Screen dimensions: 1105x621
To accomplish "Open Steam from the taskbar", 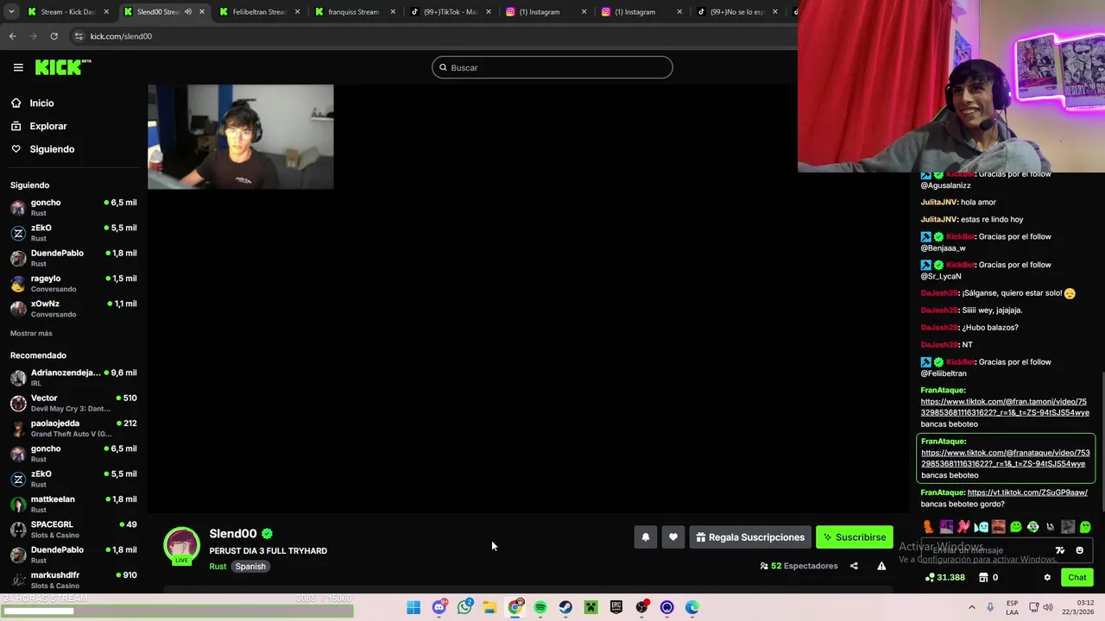I will point(565,607).
